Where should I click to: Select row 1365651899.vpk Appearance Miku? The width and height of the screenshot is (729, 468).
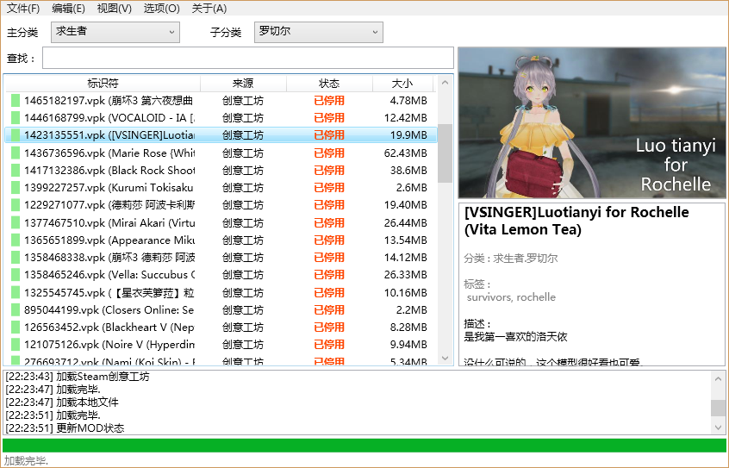click(x=221, y=240)
